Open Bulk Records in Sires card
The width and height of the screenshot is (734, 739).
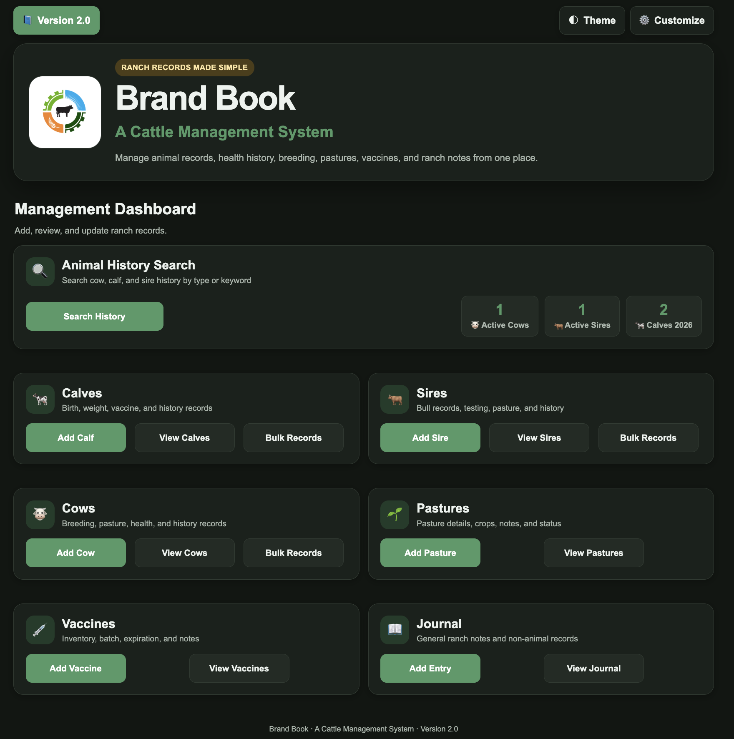click(649, 438)
